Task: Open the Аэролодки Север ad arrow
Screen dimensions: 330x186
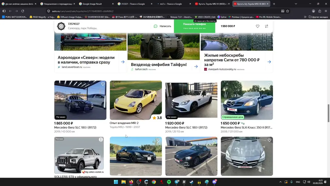Action: click(x=123, y=62)
